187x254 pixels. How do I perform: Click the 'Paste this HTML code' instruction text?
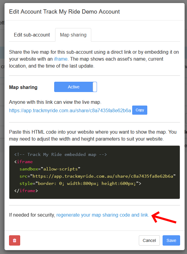[93, 135]
